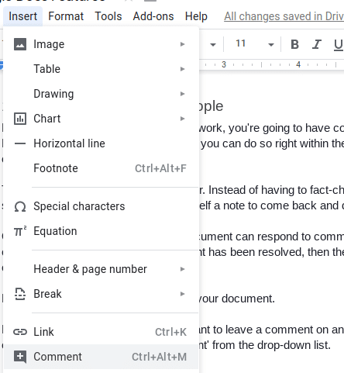
Task: Click the Image menu icon
Action: pos(20,44)
